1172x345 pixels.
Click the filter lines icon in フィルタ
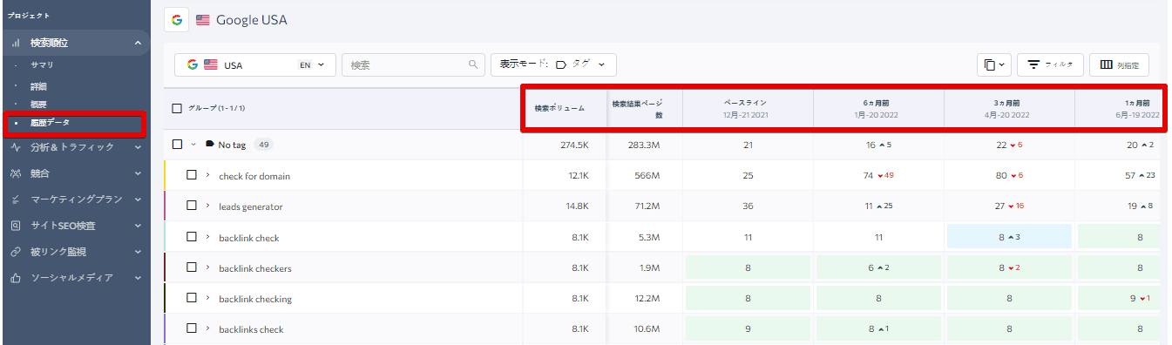pos(1033,64)
